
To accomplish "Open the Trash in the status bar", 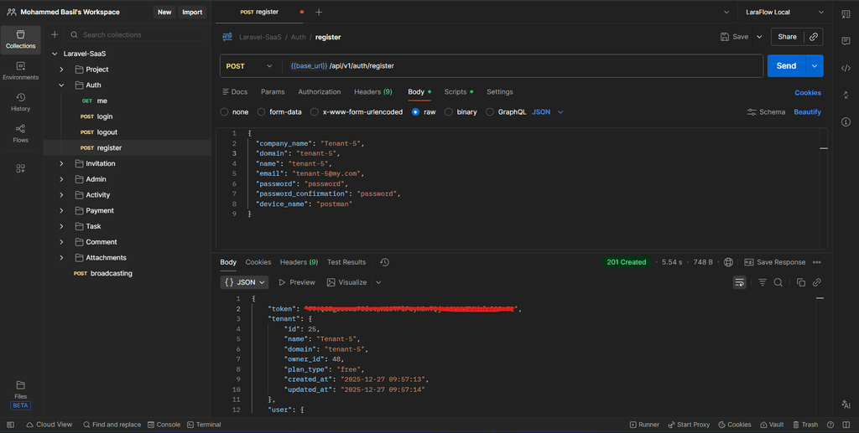I will 804,425.
